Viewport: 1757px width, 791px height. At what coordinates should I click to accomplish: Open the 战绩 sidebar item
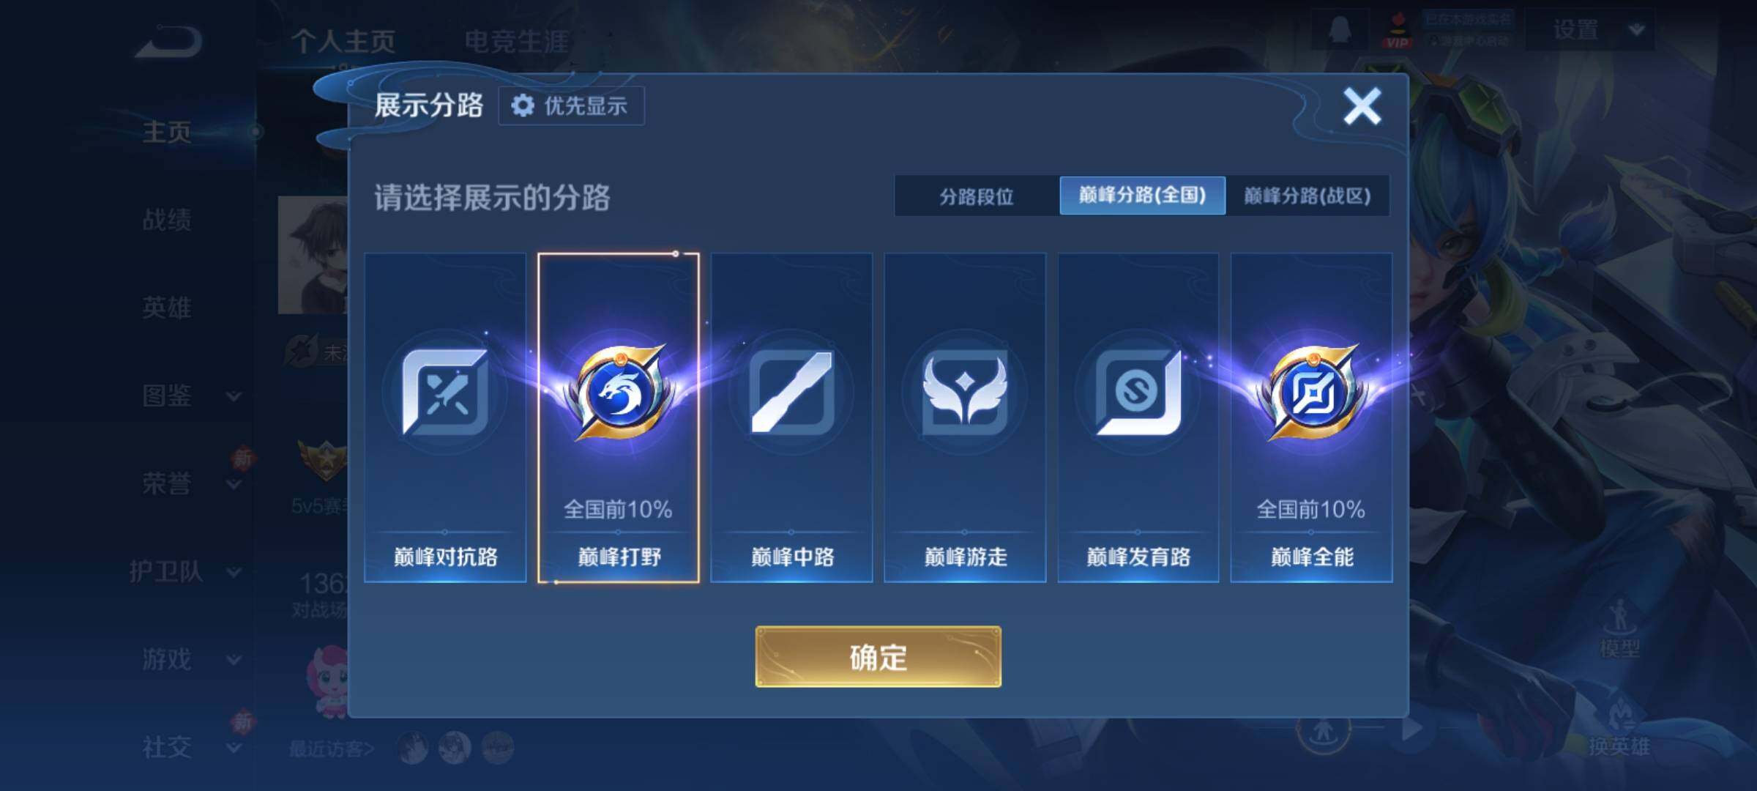click(x=167, y=220)
